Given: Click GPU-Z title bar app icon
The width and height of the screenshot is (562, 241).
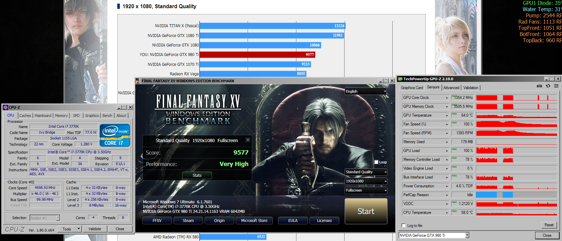Looking at the screenshot, I should pyautogui.click(x=400, y=79).
